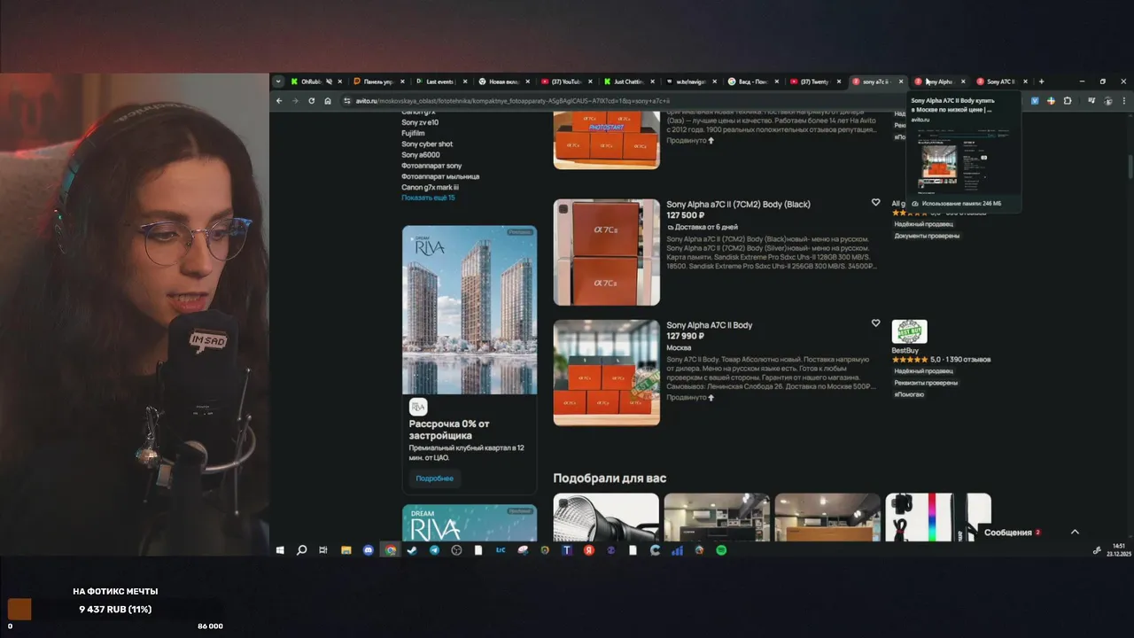Select Sony zv e10 related search
Screen dimensions: 1134x638
pyautogui.click(x=420, y=122)
